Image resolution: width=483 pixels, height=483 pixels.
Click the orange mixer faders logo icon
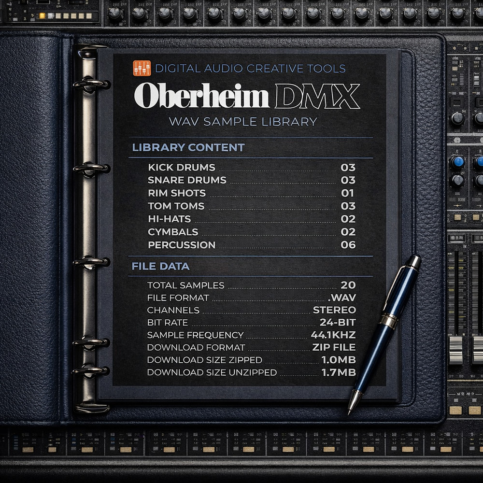(143, 68)
